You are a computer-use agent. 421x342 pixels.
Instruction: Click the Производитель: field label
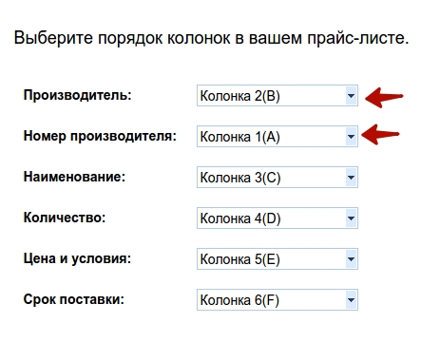tap(77, 95)
